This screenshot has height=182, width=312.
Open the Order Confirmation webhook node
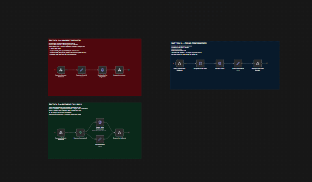180,63
